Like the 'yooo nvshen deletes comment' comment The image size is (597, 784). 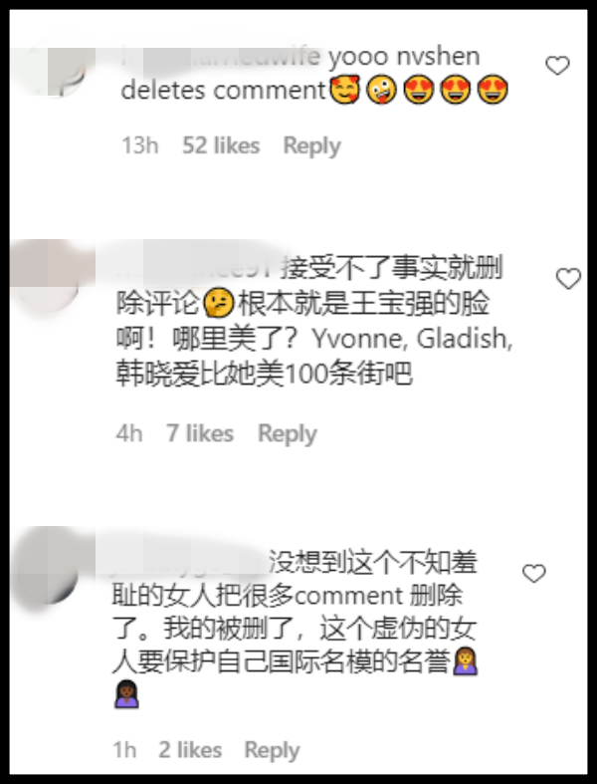coord(557,66)
